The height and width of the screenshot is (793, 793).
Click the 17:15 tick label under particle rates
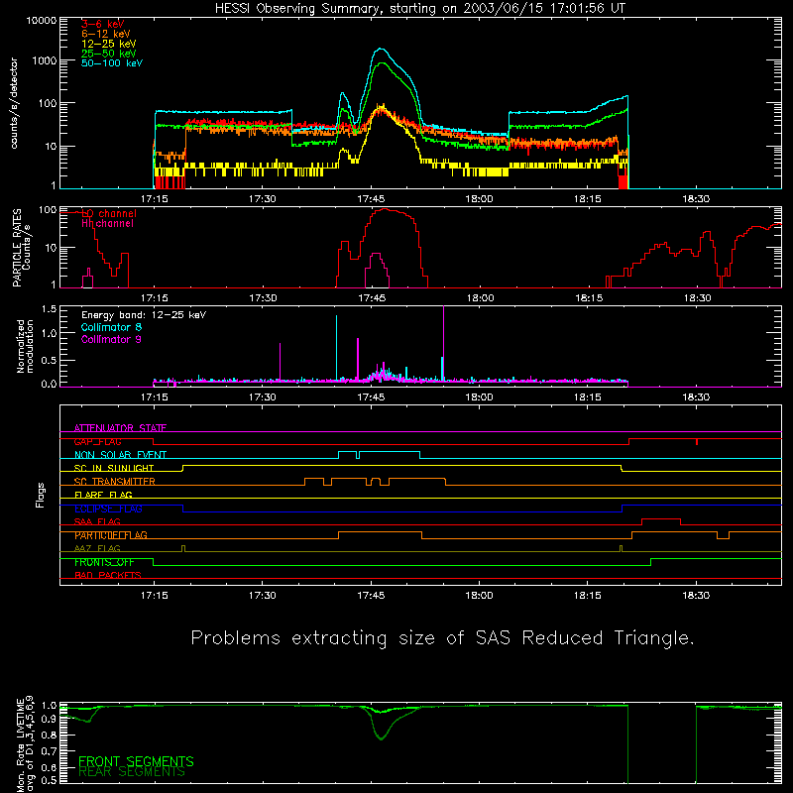(155, 298)
